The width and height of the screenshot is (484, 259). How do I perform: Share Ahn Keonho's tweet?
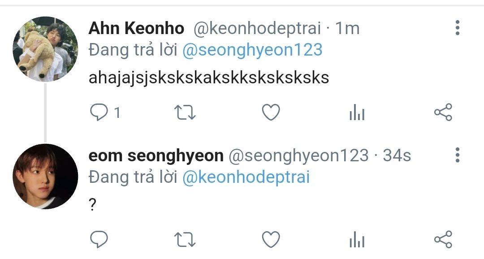pyautogui.click(x=443, y=112)
